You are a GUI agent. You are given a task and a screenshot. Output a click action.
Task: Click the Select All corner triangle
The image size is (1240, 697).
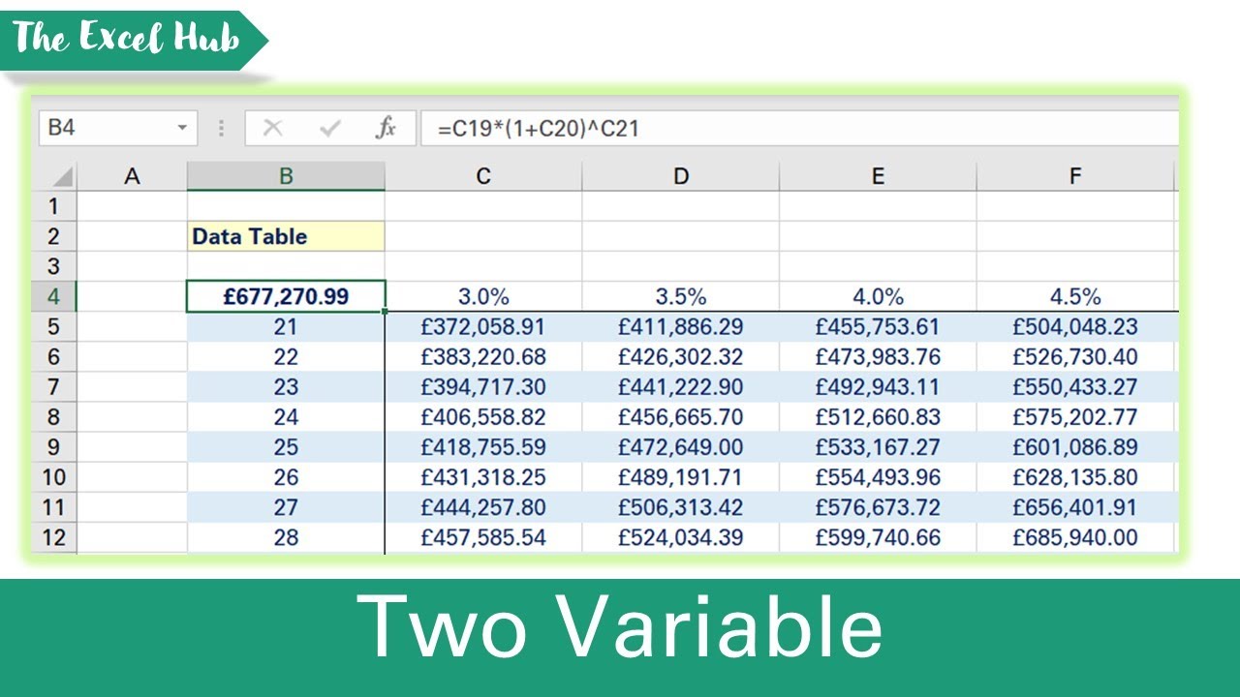pyautogui.click(x=62, y=177)
